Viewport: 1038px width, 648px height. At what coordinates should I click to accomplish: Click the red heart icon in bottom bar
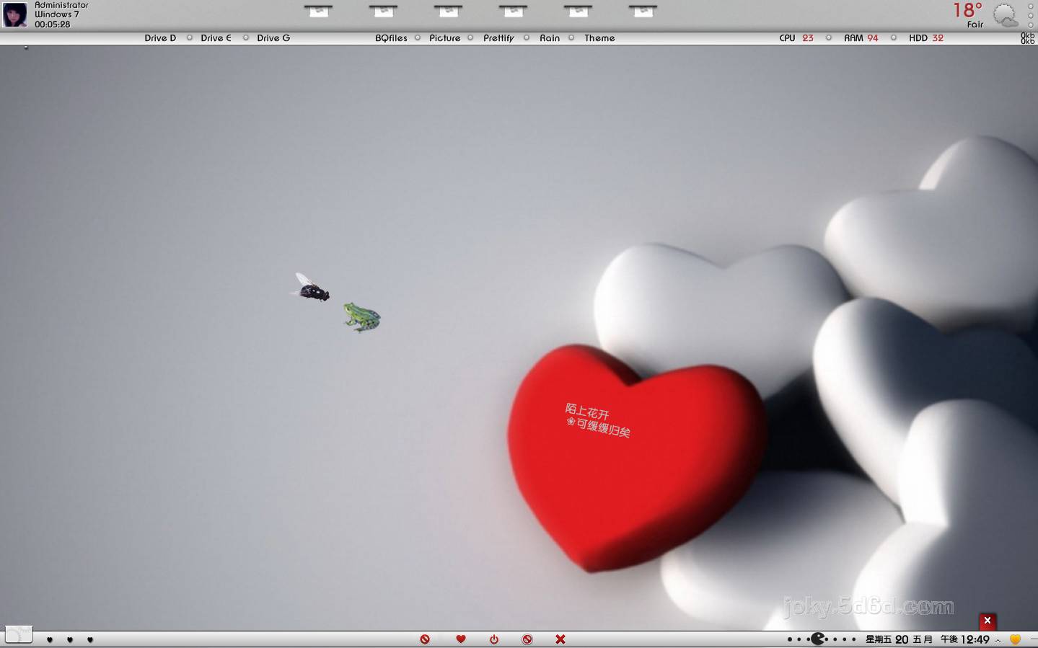coord(461,639)
